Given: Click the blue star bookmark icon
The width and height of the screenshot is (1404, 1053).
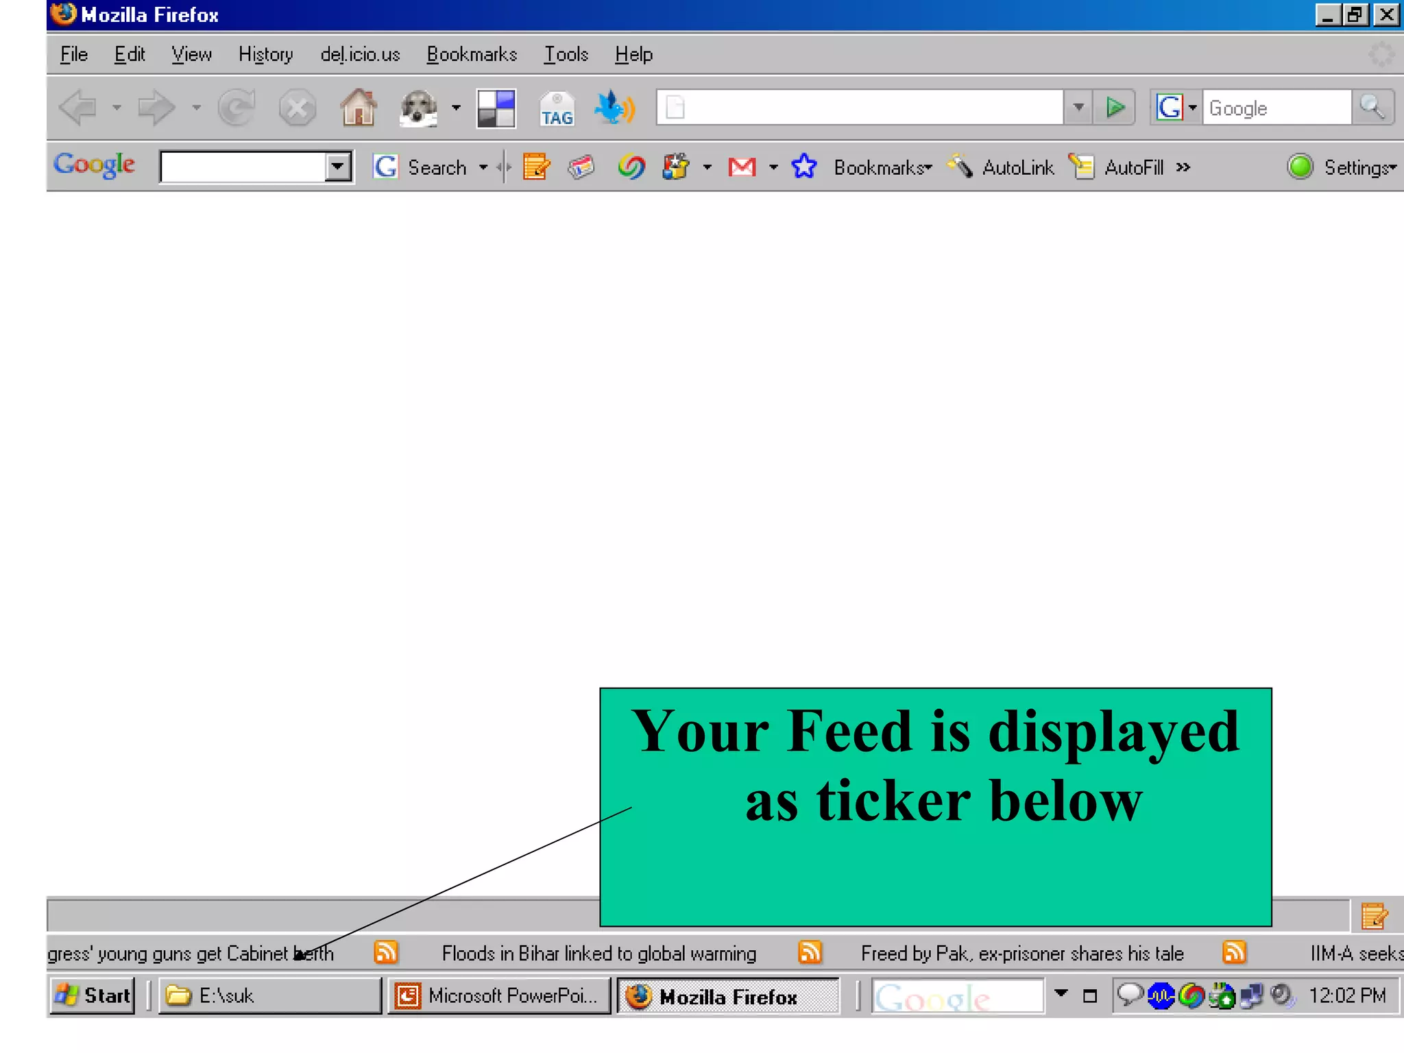Looking at the screenshot, I should pyautogui.click(x=804, y=167).
